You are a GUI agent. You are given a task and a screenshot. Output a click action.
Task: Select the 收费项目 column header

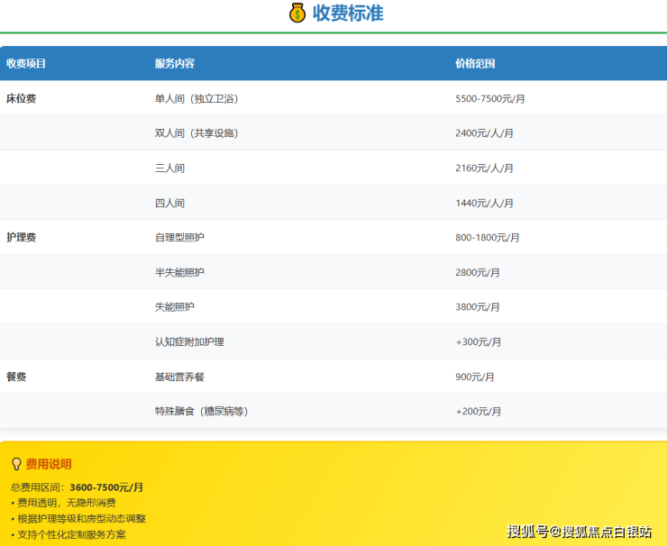[26, 63]
